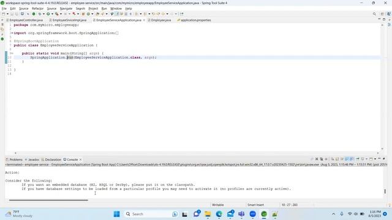392x220 pixels.
Task: Open the Windows Start menu
Action: pyautogui.click(x=116, y=214)
